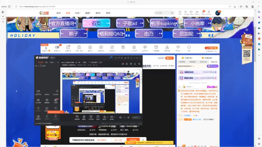The height and width of the screenshot is (147, 262).
Task: Open followed channels heart icon
Action: [185, 12]
